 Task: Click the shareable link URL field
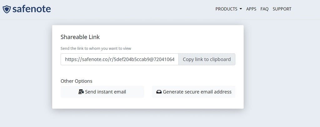pos(119,59)
